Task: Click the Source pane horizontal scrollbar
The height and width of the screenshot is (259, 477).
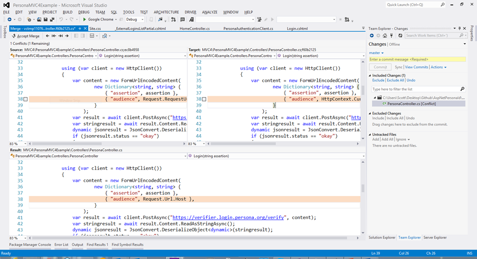Action: click(67, 143)
